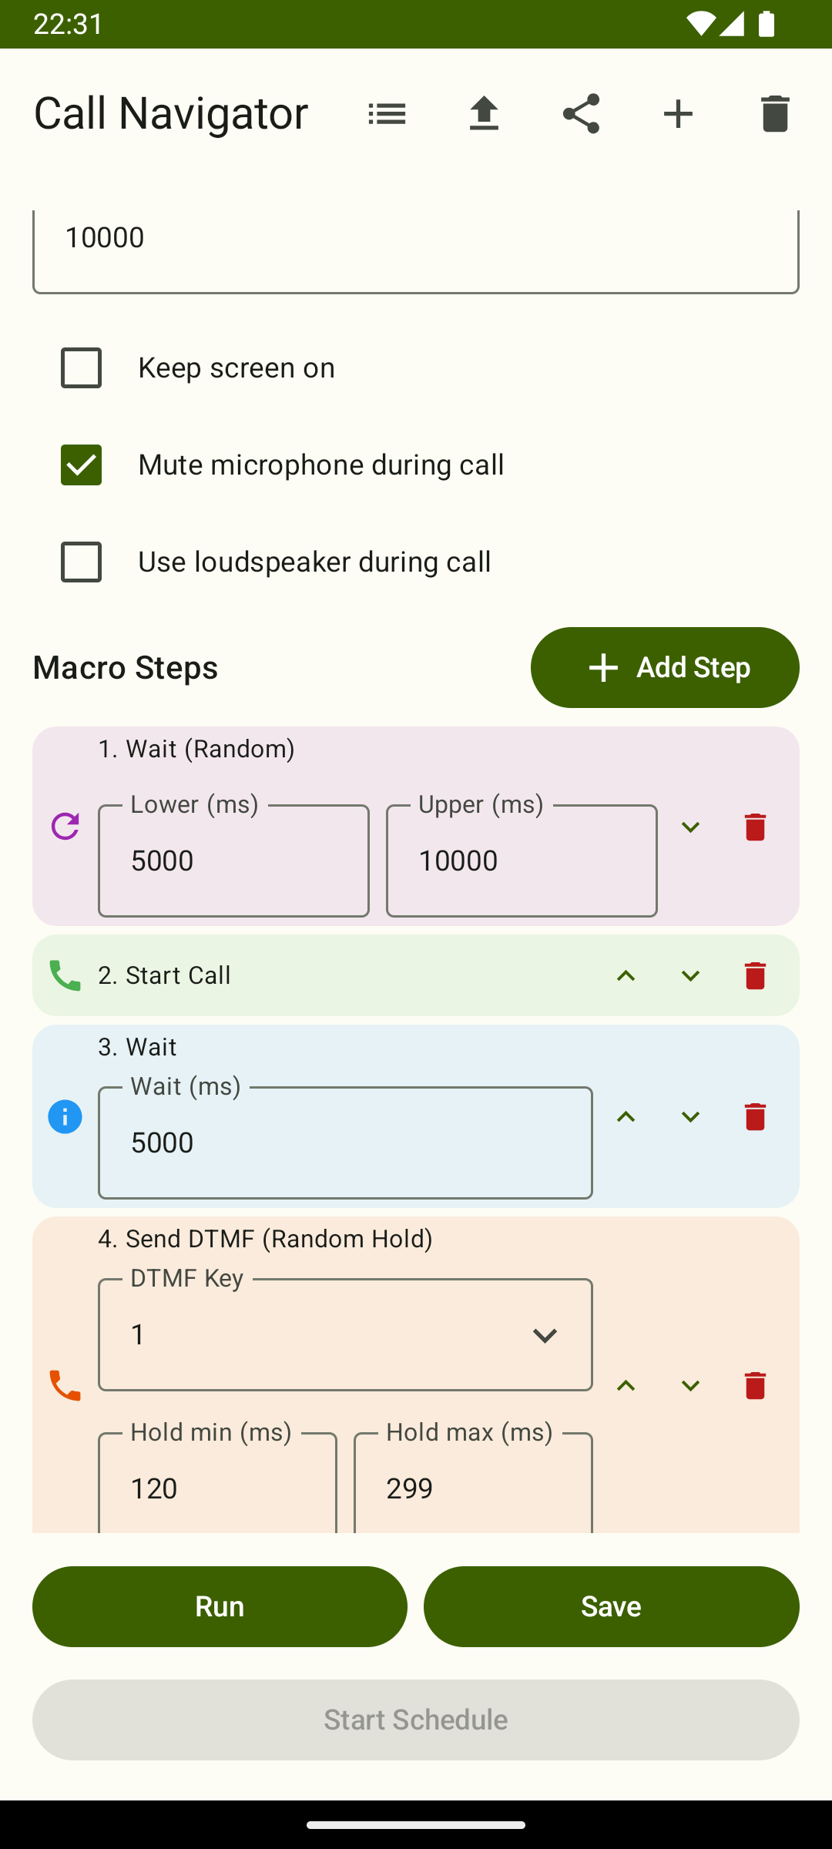Delete the Wait (Random) step
832x1849 pixels.
pos(755,827)
